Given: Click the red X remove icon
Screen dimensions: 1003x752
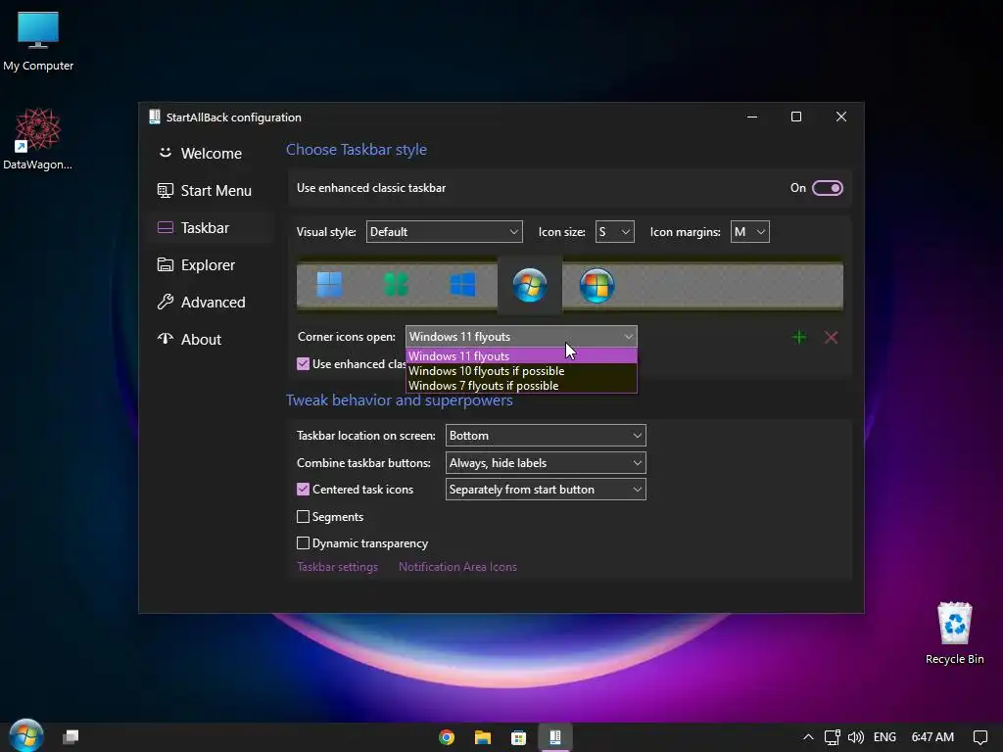Looking at the screenshot, I should point(831,337).
